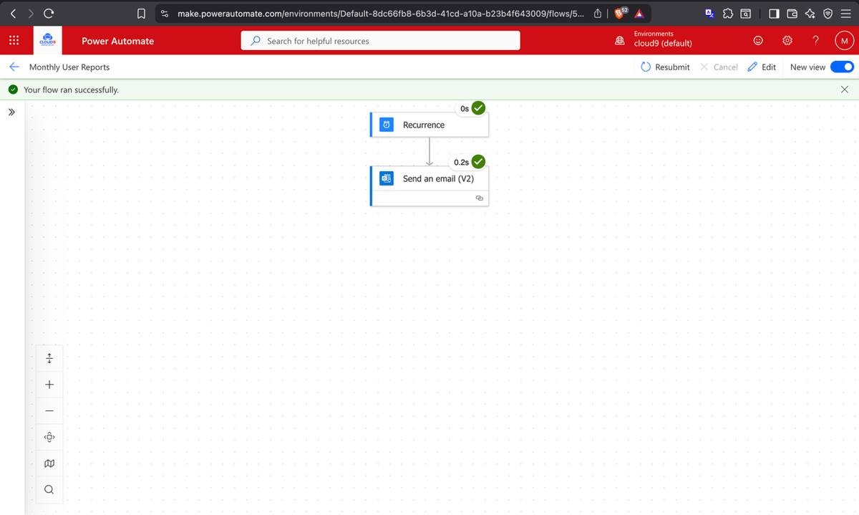Image resolution: width=859 pixels, height=515 pixels.
Task: Dismiss the success notification banner
Action: (844, 90)
